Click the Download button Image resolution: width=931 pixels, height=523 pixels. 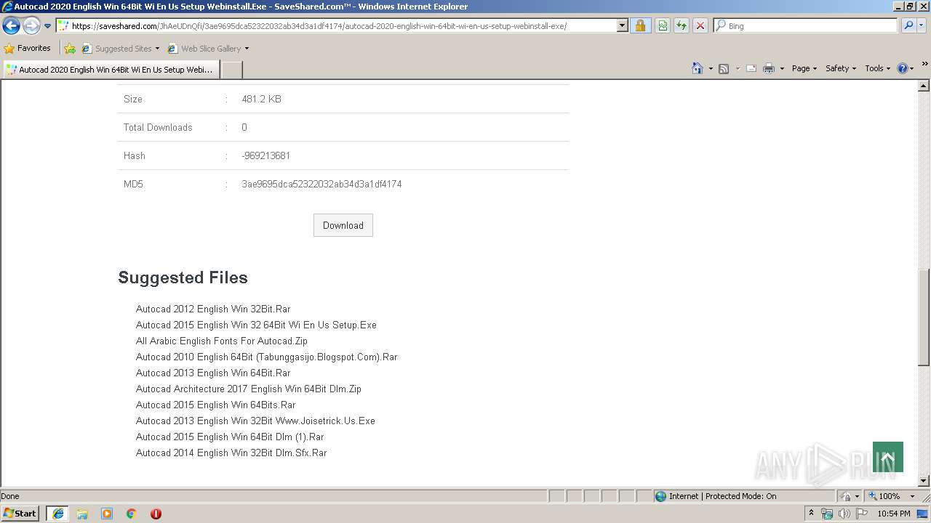click(x=343, y=225)
